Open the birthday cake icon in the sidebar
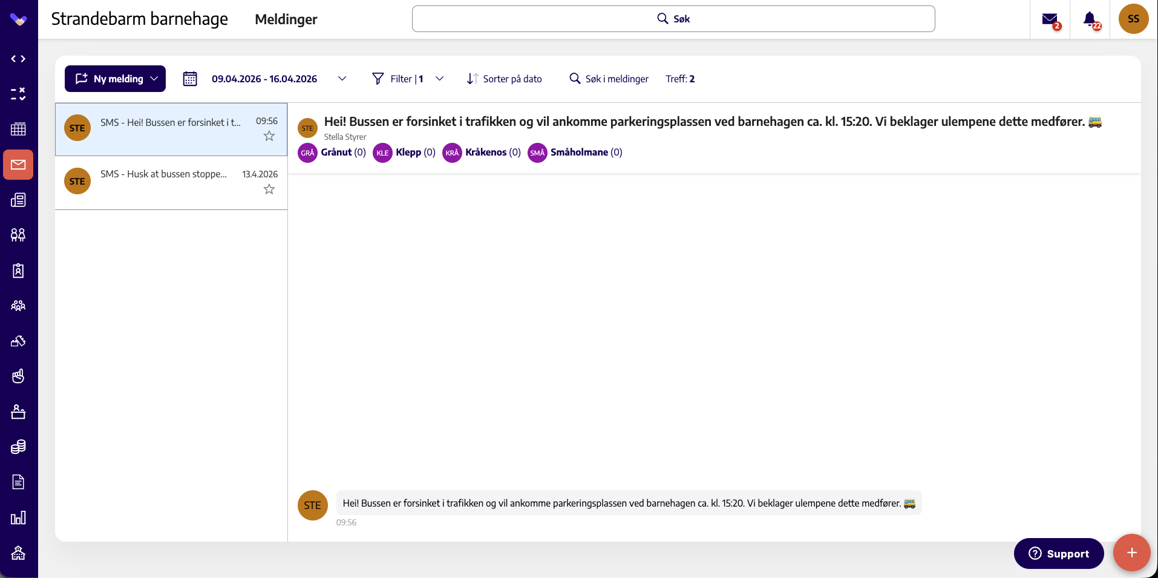Image resolution: width=1158 pixels, height=578 pixels. [18, 412]
